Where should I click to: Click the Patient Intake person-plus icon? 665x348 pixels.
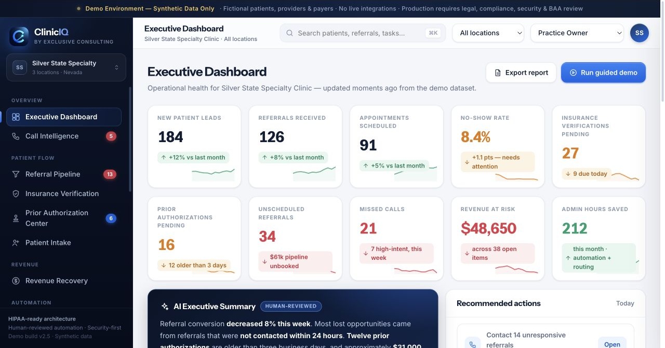pos(16,242)
